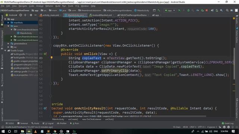
Task: Collapse the java folder
Action: (8, 26)
